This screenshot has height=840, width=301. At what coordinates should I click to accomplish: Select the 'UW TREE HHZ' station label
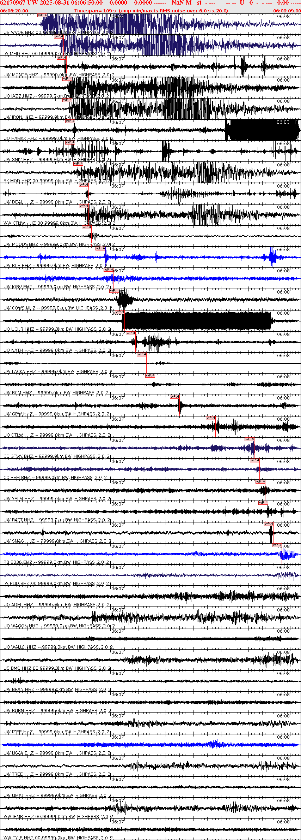19,774
